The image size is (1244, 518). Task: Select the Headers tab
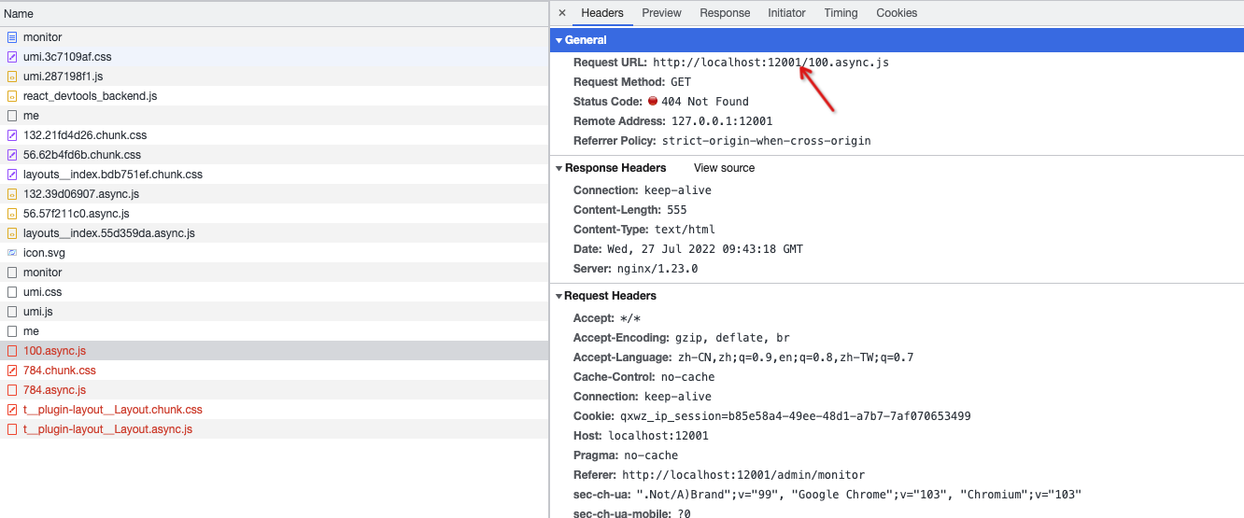click(602, 13)
